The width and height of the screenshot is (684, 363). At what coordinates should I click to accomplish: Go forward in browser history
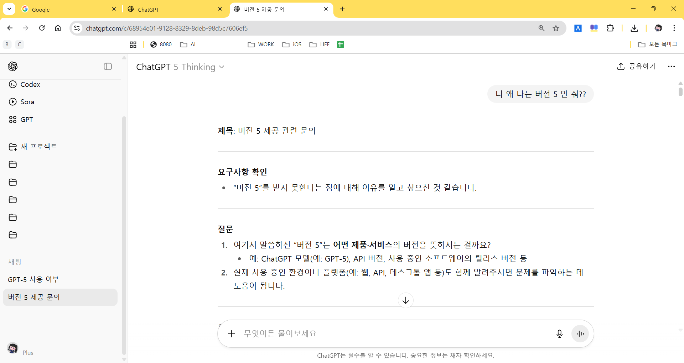pyautogui.click(x=26, y=28)
